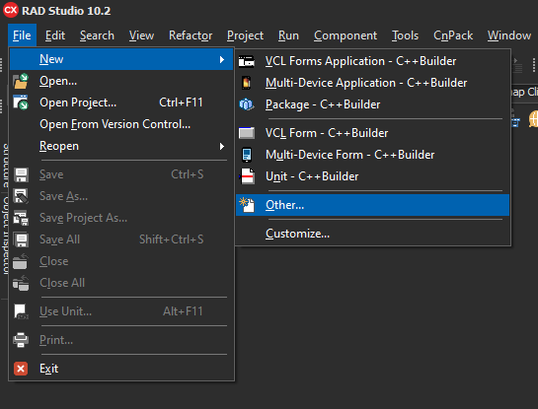
Task: Click the Save Project As icon
Action: pyautogui.click(x=21, y=218)
